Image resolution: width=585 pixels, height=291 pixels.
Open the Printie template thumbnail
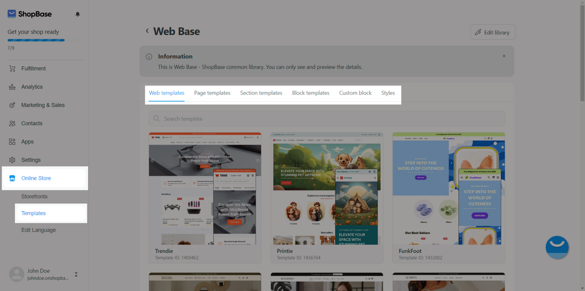327,189
